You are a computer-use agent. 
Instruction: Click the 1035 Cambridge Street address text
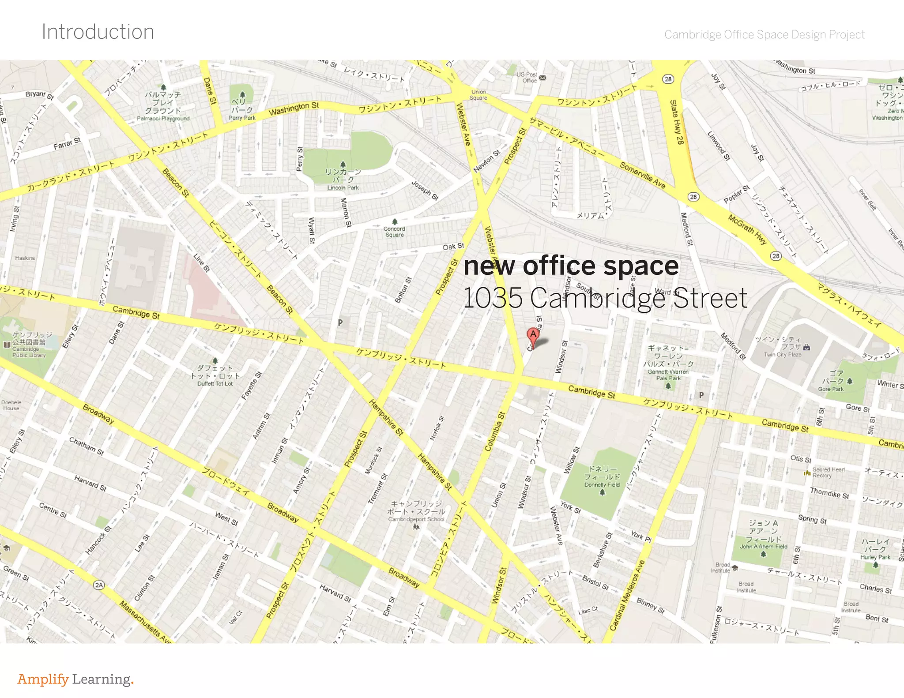point(605,298)
